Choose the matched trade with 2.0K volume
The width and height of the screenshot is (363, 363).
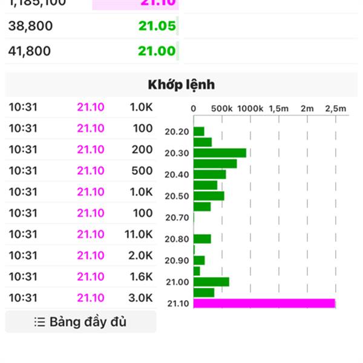click(80, 255)
